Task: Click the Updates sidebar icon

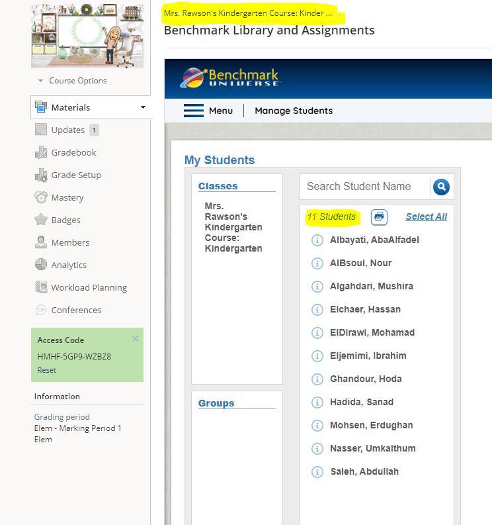Action: point(41,130)
